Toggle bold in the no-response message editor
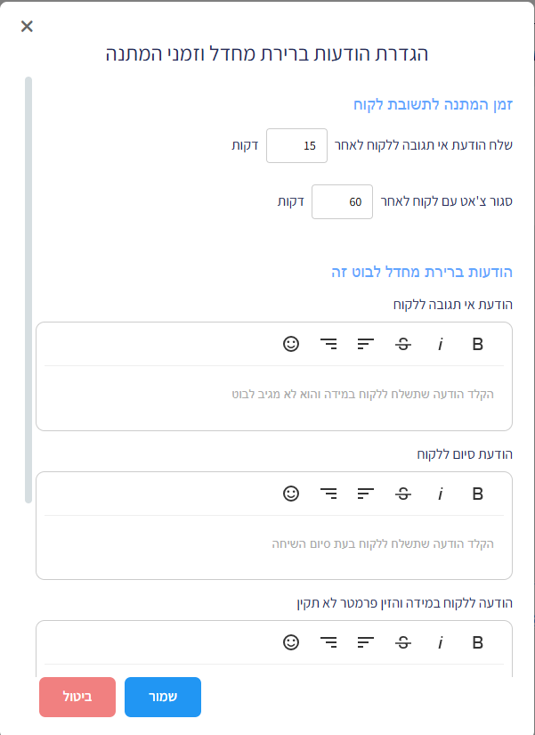This screenshot has width=535, height=735. click(x=477, y=344)
